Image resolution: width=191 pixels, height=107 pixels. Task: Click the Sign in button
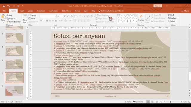(158, 6)
